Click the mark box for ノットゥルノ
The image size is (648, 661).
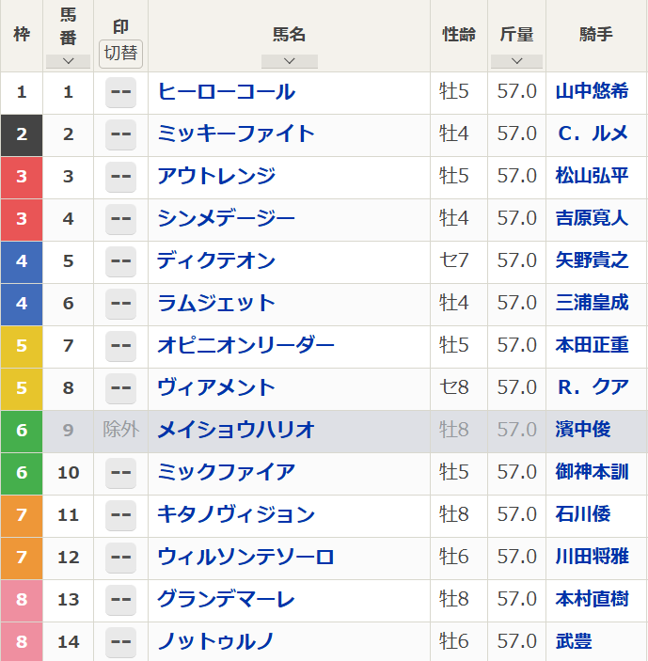[x=120, y=642]
